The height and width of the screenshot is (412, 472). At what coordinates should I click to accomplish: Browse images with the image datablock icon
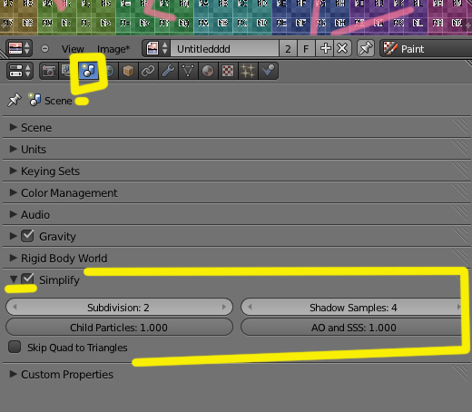156,48
